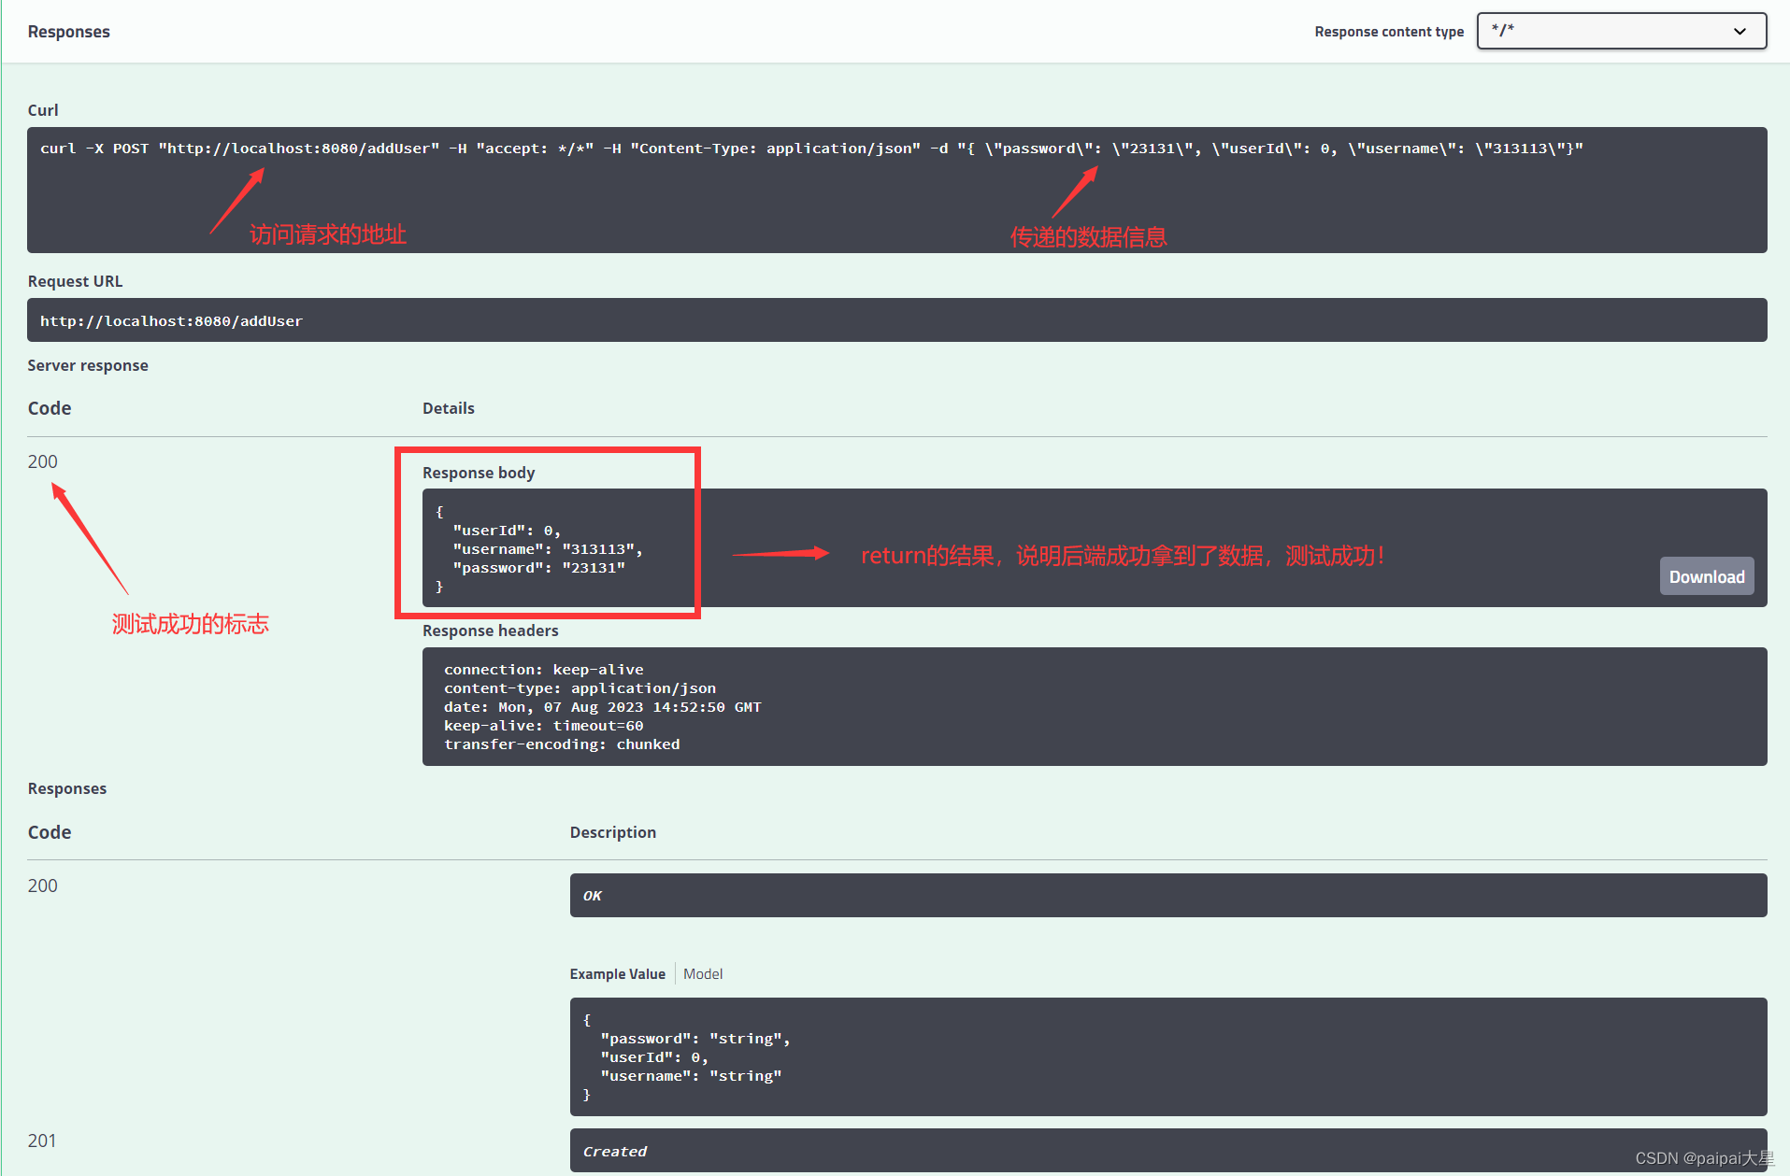Click the OK description box
Image resolution: width=1790 pixels, height=1176 pixels.
pyautogui.click(x=1168, y=895)
